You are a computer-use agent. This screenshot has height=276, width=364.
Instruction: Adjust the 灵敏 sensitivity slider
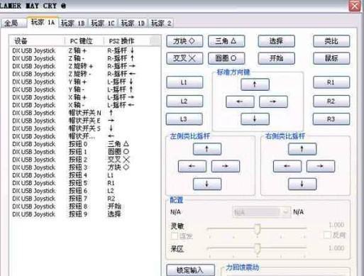[x=257, y=228]
